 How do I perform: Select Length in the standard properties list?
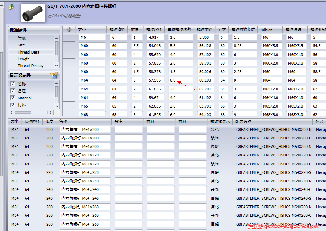point(27,59)
